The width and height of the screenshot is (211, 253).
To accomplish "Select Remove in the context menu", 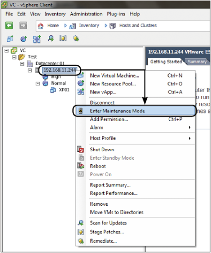I will (x=136, y=204).
